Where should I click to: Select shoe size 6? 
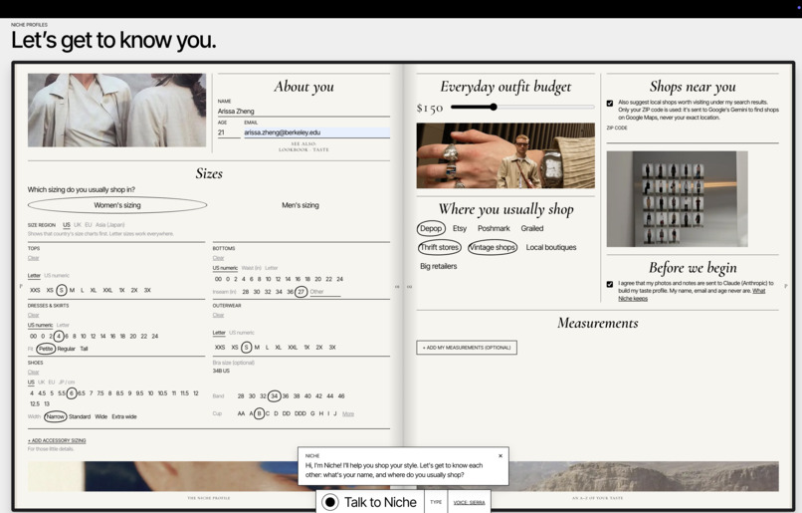(x=71, y=393)
